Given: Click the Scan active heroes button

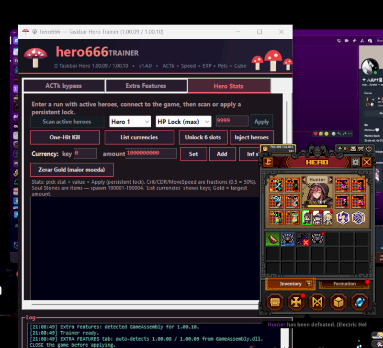Looking at the screenshot, I should (67, 122).
